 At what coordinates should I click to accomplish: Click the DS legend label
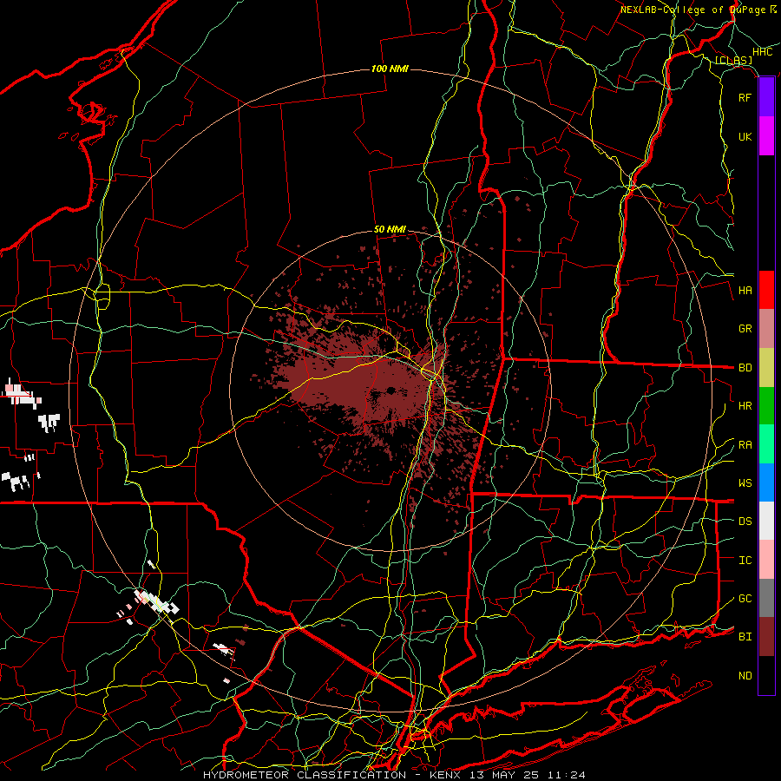click(745, 522)
